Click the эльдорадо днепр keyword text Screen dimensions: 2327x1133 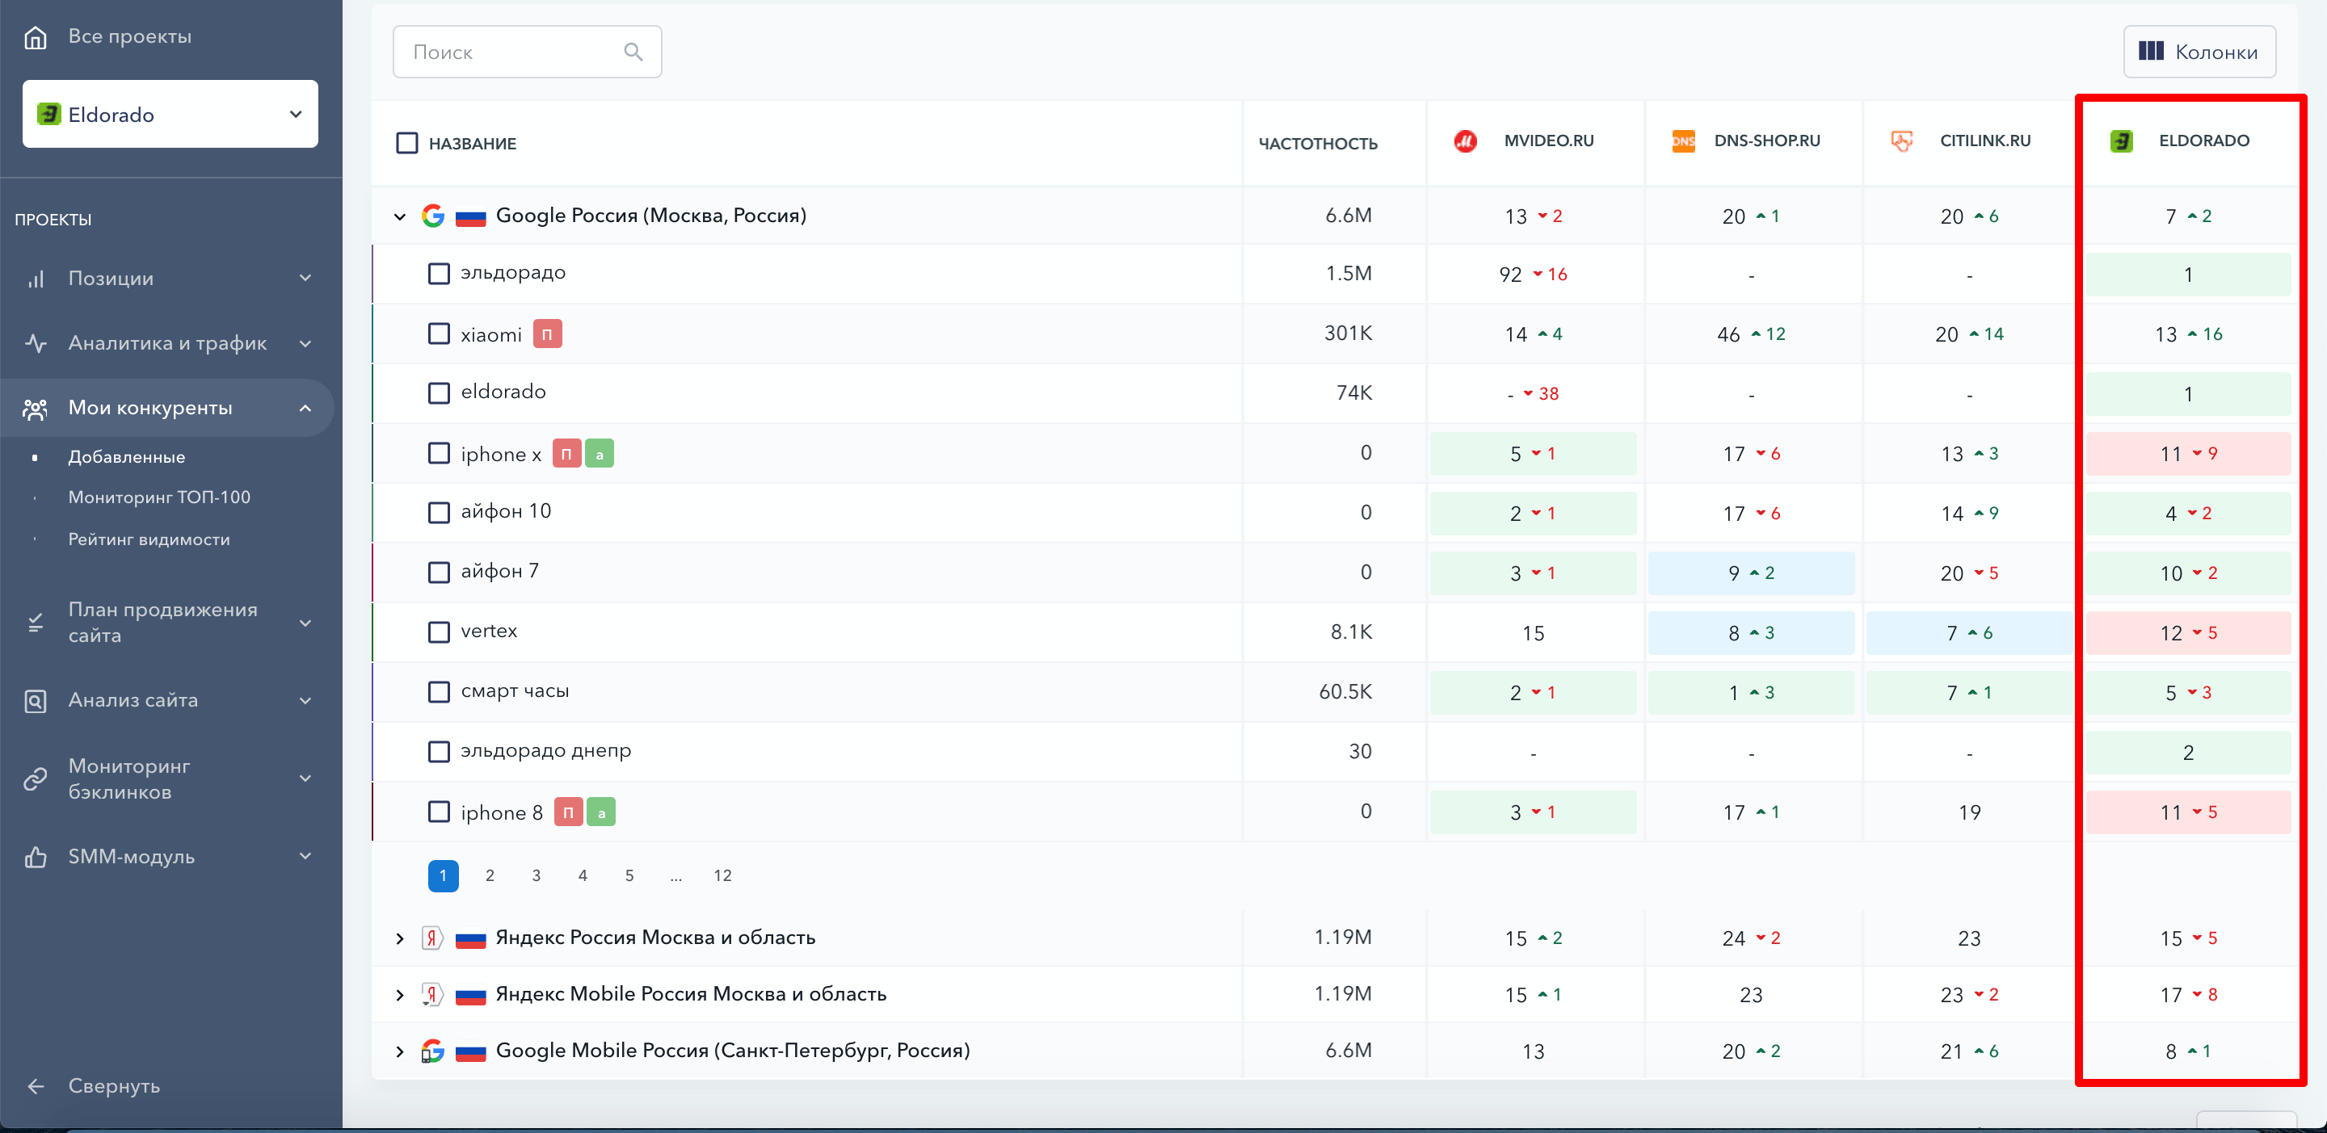(x=545, y=750)
